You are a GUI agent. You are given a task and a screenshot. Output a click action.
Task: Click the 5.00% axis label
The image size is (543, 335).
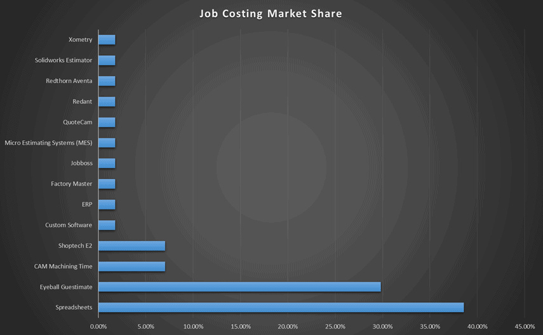point(146,326)
